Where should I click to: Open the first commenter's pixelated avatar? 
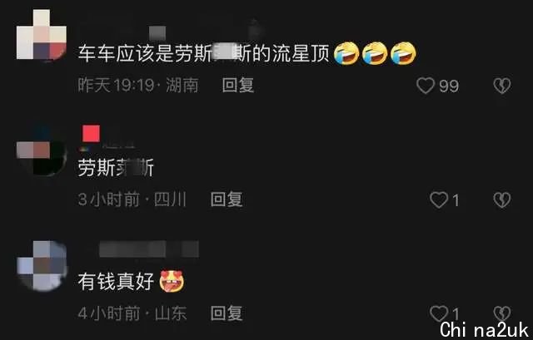tap(42, 35)
